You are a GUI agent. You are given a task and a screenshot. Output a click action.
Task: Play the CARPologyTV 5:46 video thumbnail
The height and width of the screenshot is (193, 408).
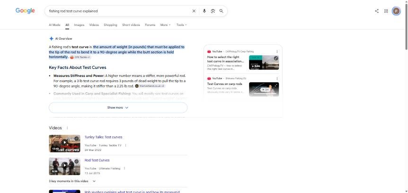[264, 62]
